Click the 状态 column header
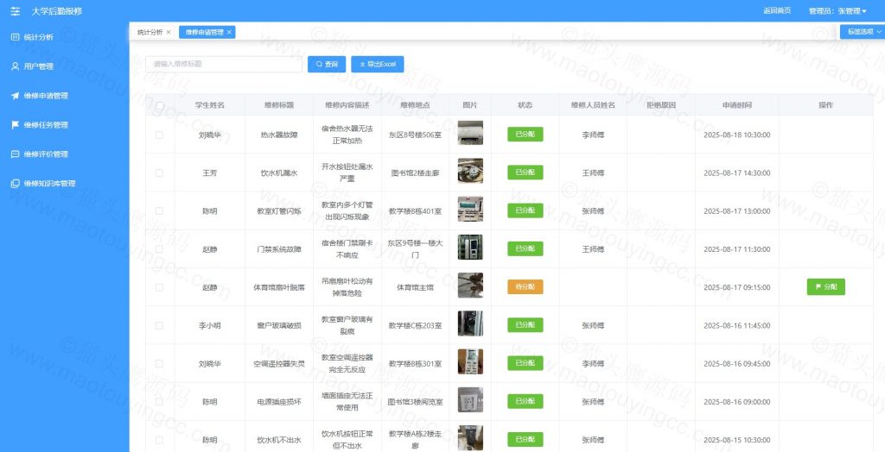 click(525, 105)
